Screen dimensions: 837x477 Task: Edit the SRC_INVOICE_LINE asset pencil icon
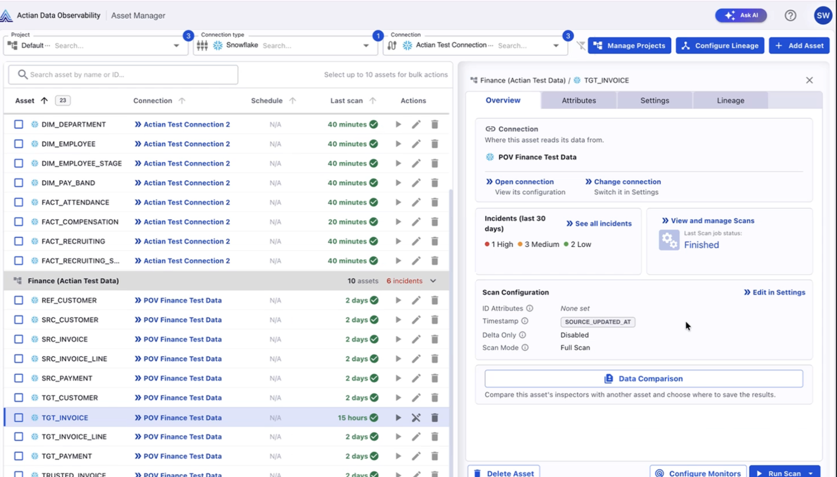point(416,359)
